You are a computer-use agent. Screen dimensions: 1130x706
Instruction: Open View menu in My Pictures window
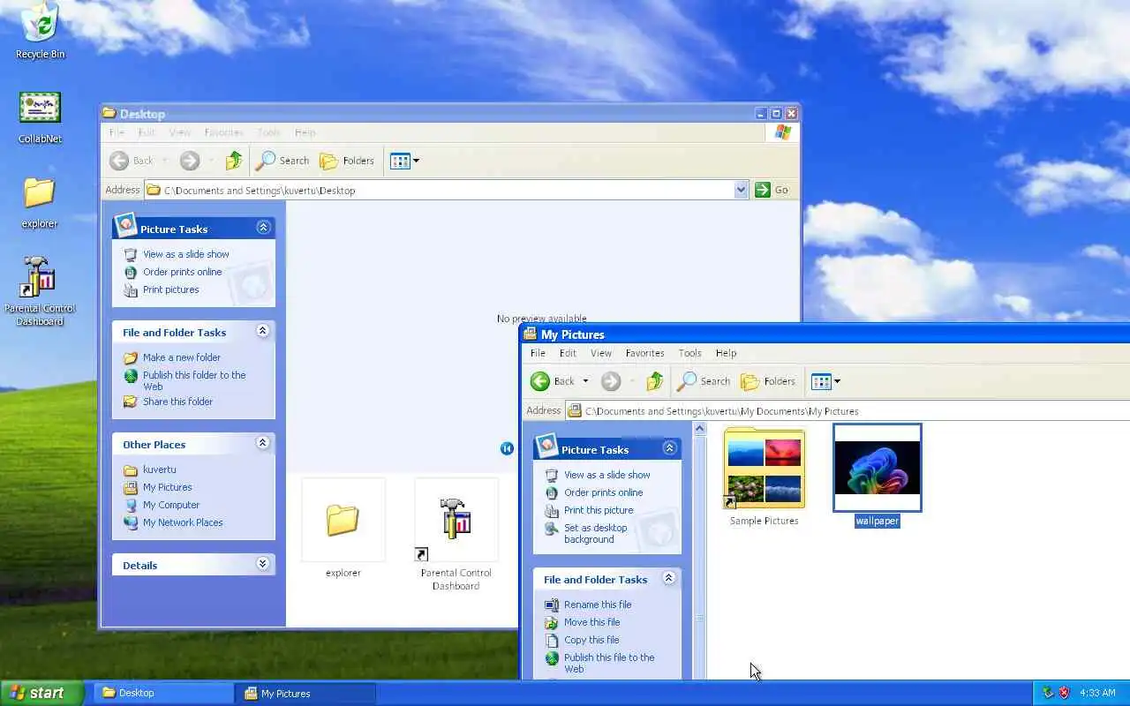point(601,353)
